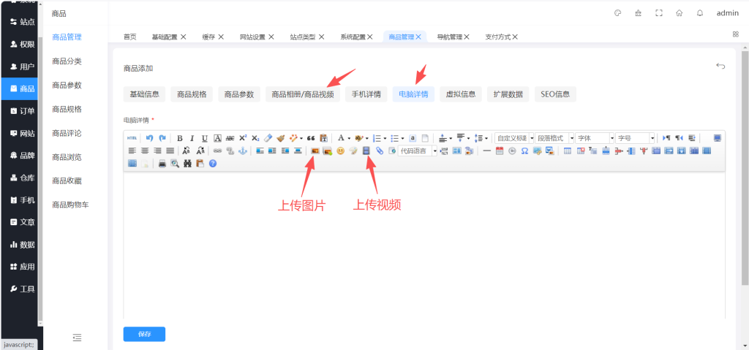This screenshot has height=350, width=749.
Task: Switch to the SEO信息 tab
Action: 555,94
